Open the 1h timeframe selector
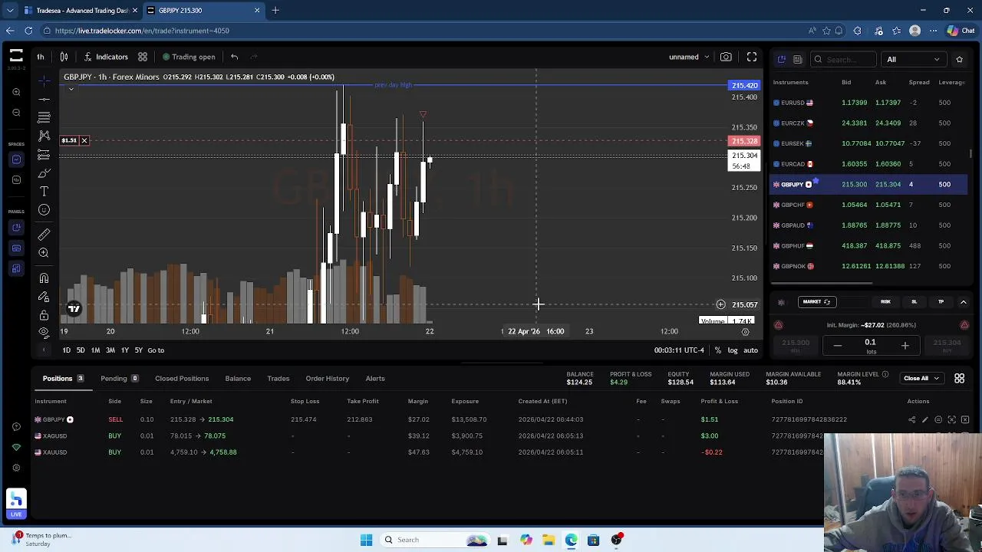The width and height of the screenshot is (982, 552). pyautogui.click(x=41, y=57)
